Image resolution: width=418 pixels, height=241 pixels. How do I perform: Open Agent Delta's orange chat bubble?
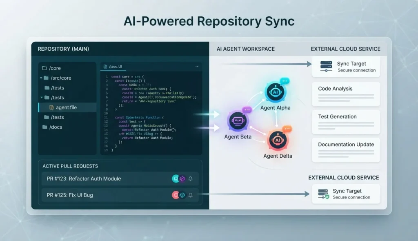(x=287, y=129)
